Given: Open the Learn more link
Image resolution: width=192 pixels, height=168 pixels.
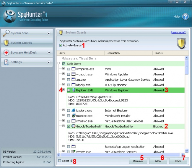Looking at the screenshot, I should [x=178, y=33].
